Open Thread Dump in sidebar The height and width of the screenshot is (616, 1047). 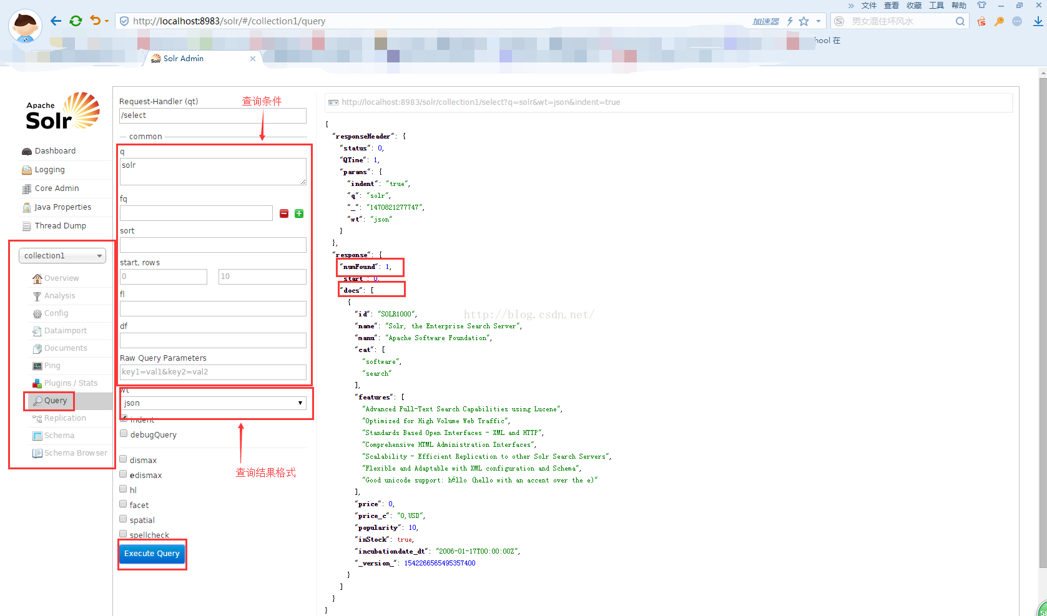(x=60, y=226)
